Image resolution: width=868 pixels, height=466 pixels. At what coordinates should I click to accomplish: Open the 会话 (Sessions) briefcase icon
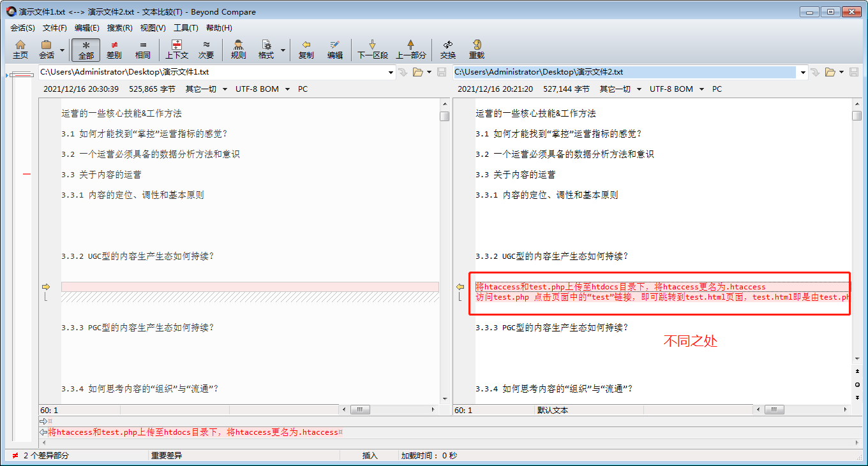tap(47, 49)
